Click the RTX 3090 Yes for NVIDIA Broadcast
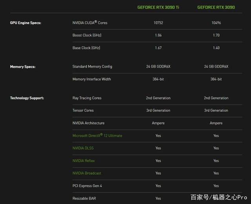 point(216,173)
